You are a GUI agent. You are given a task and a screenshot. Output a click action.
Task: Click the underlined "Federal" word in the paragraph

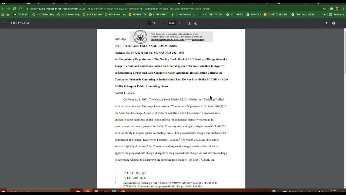point(138,140)
